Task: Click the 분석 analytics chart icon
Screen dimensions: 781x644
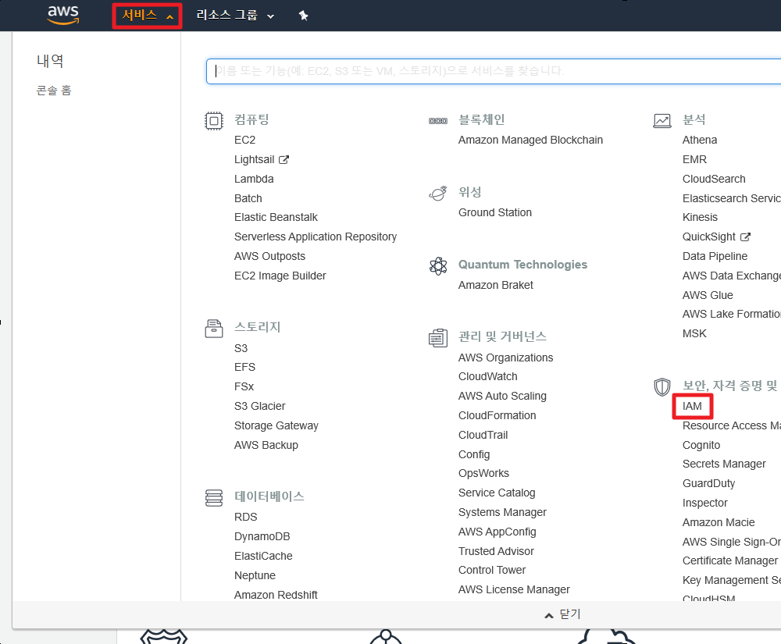Action: 662,120
